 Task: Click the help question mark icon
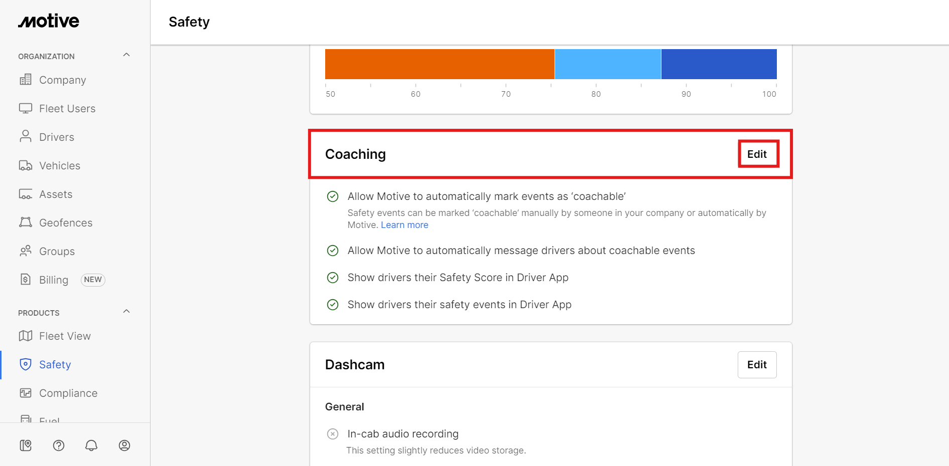click(59, 445)
